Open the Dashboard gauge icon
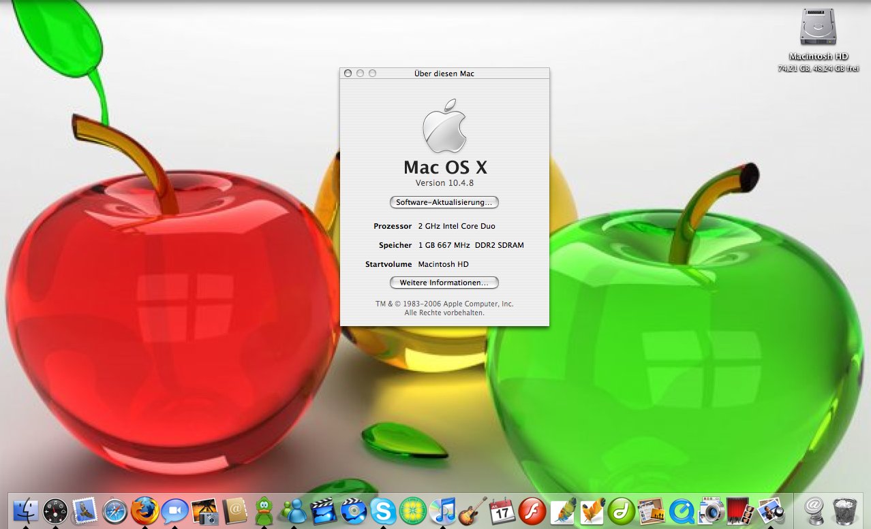871x529 pixels. point(55,510)
